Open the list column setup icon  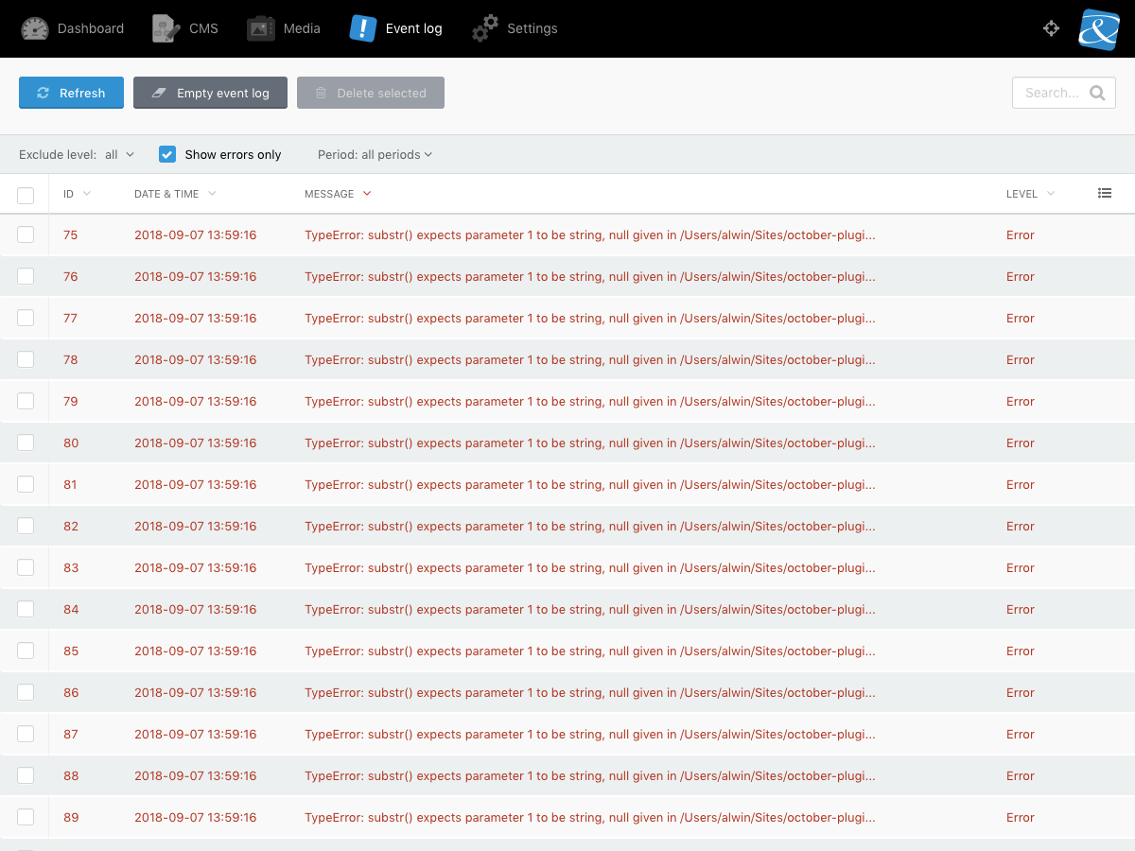pos(1105,193)
